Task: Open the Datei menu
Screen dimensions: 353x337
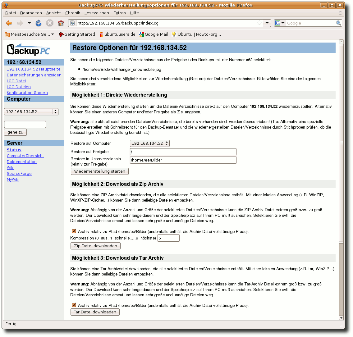Action: click(x=10, y=13)
